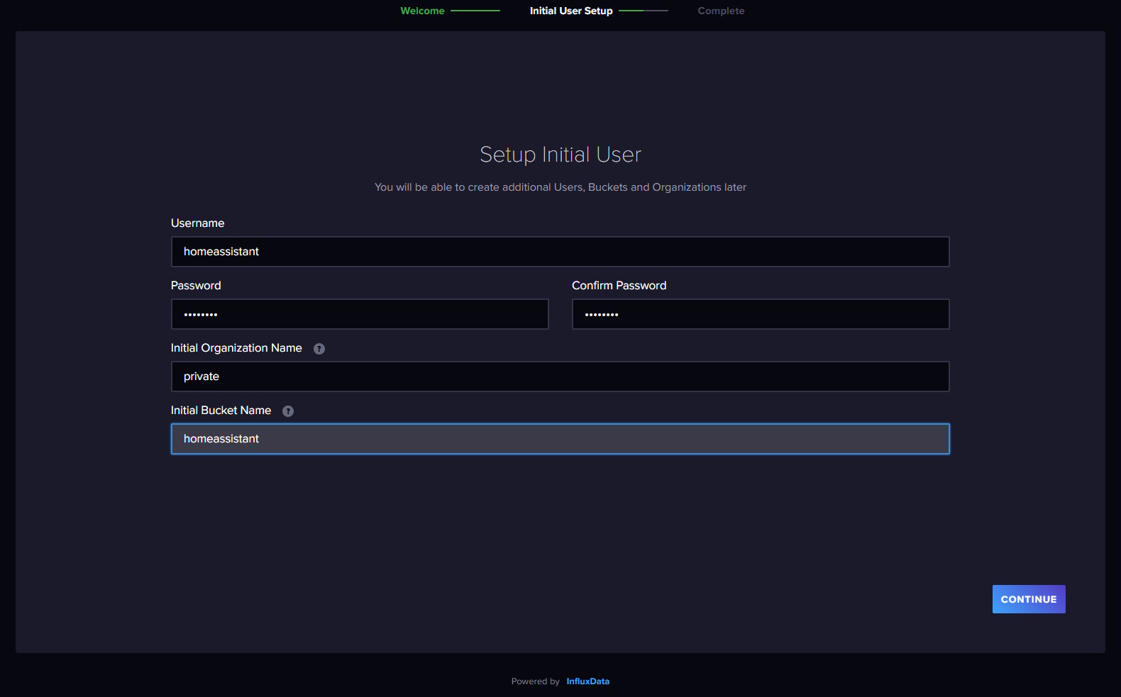
Task: Click the Initial Bucket Name field
Action: coord(560,439)
